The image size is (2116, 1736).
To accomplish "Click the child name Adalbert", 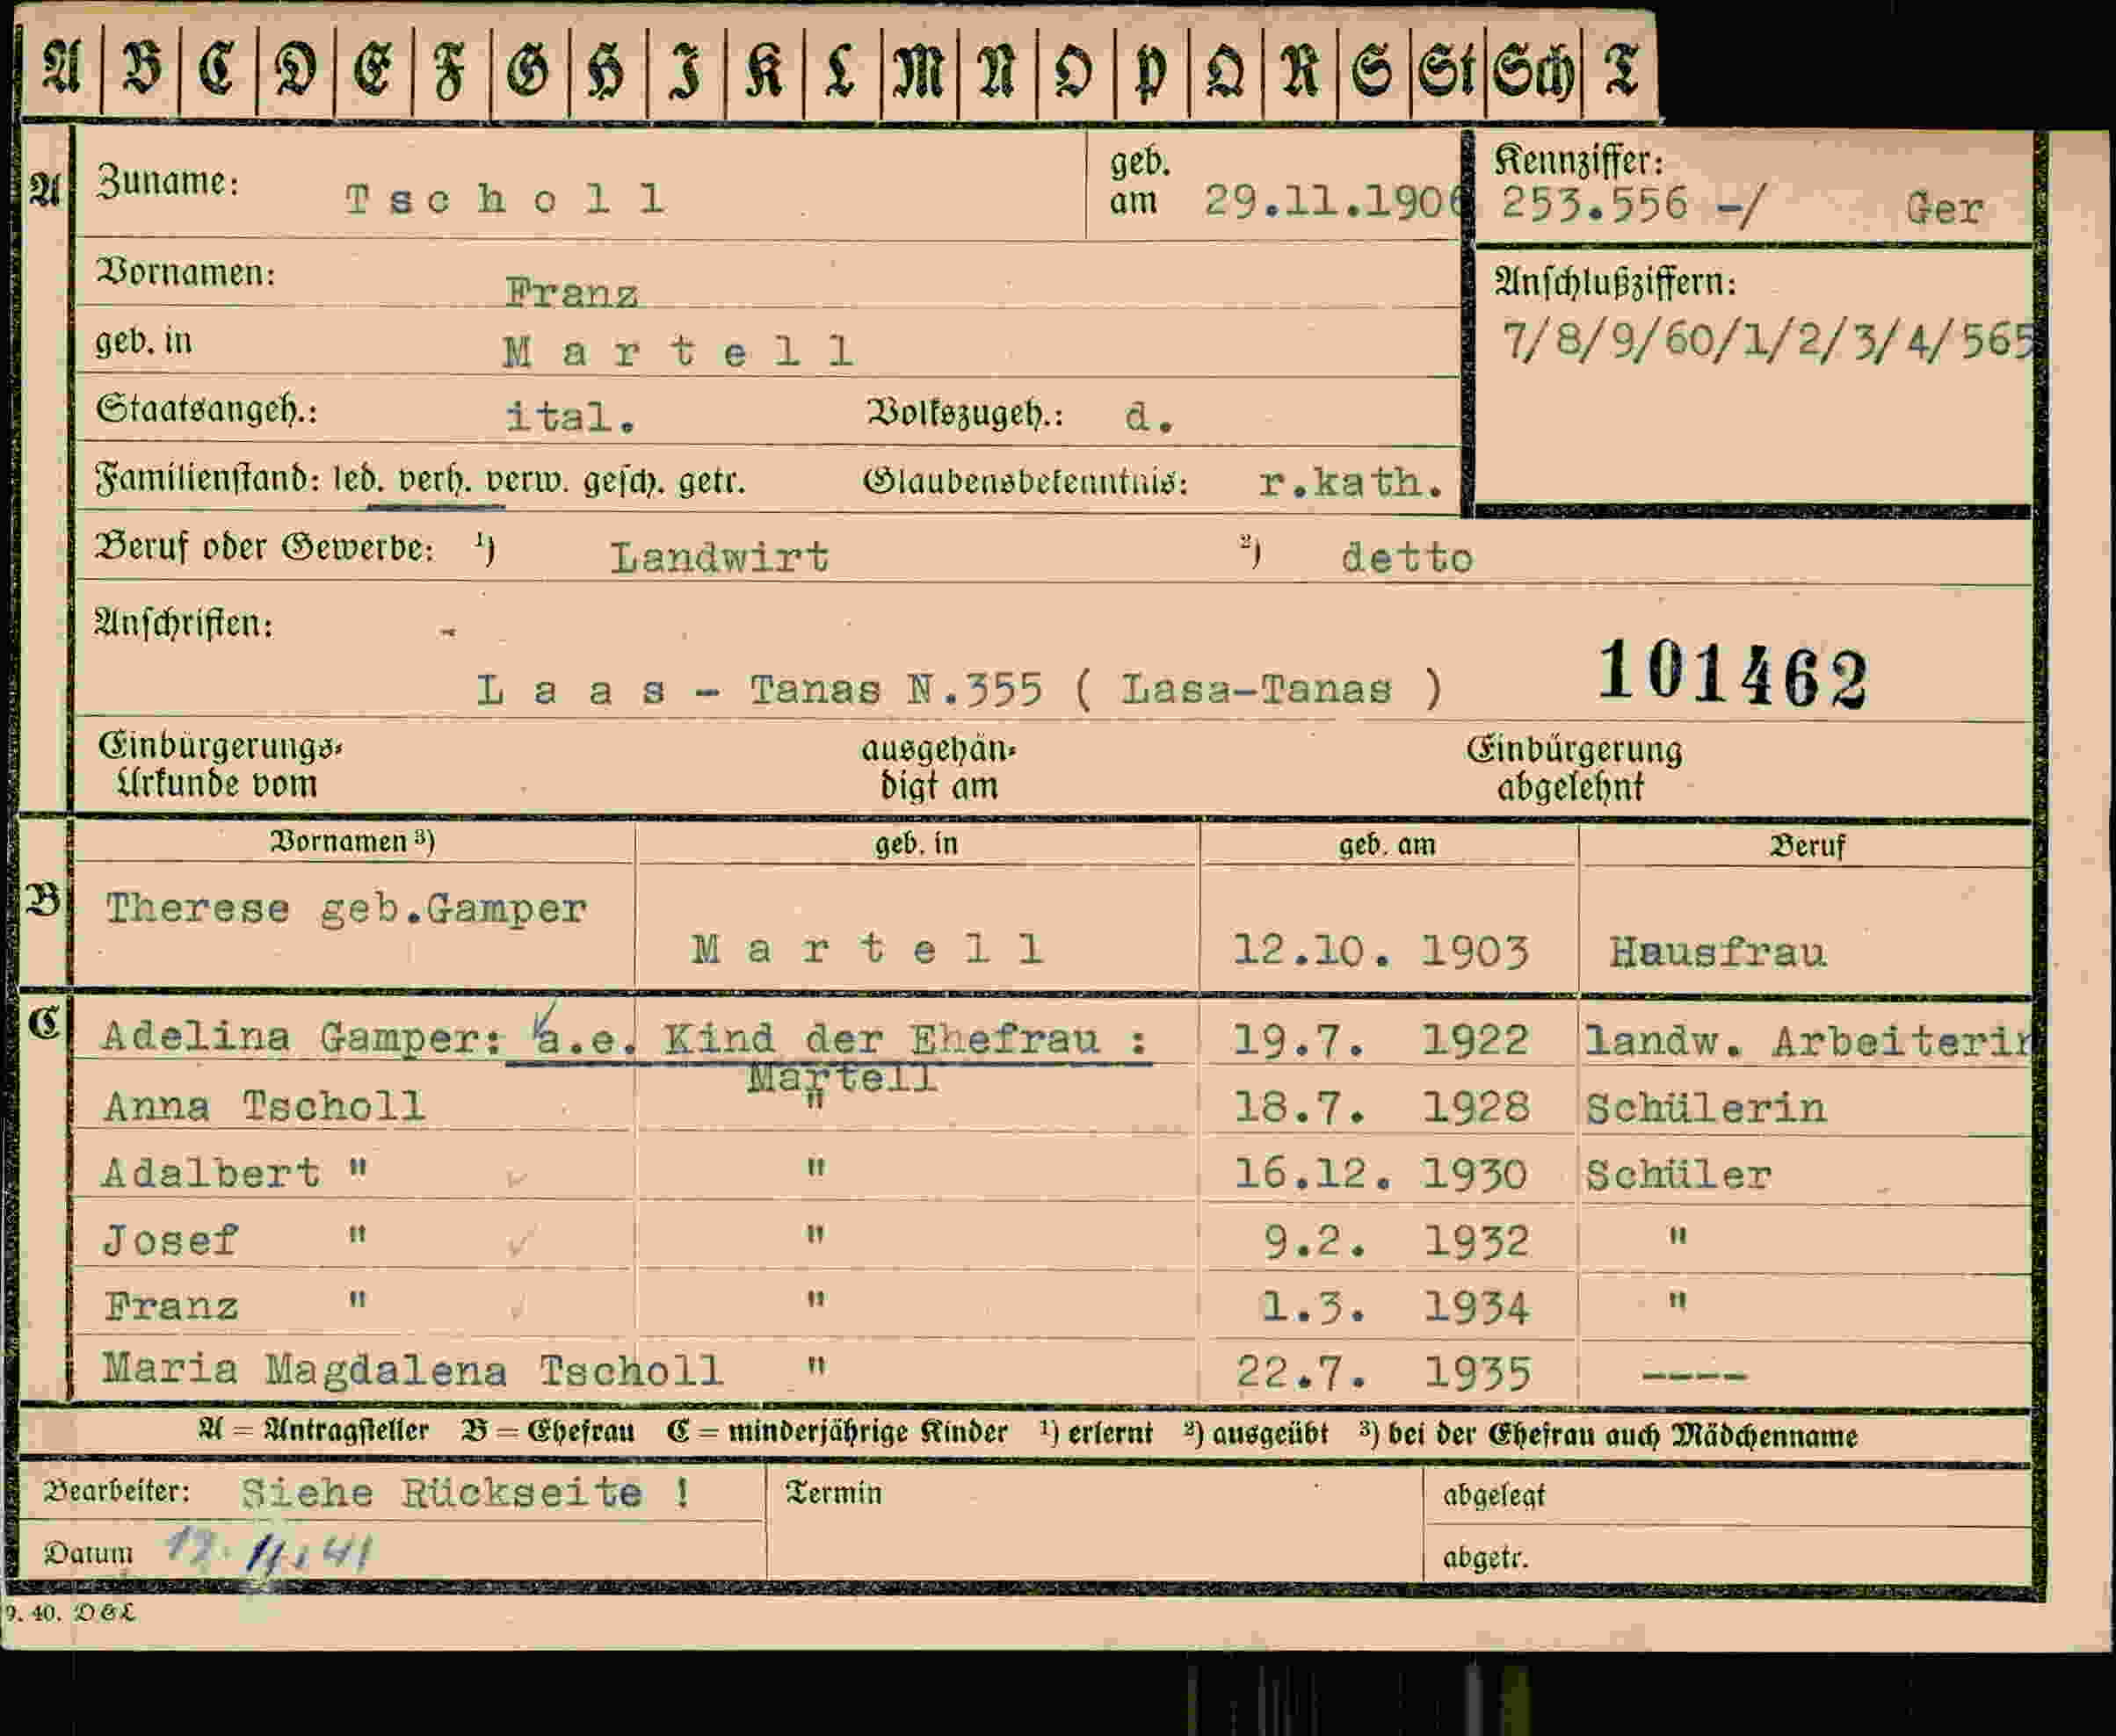I will (x=211, y=1174).
